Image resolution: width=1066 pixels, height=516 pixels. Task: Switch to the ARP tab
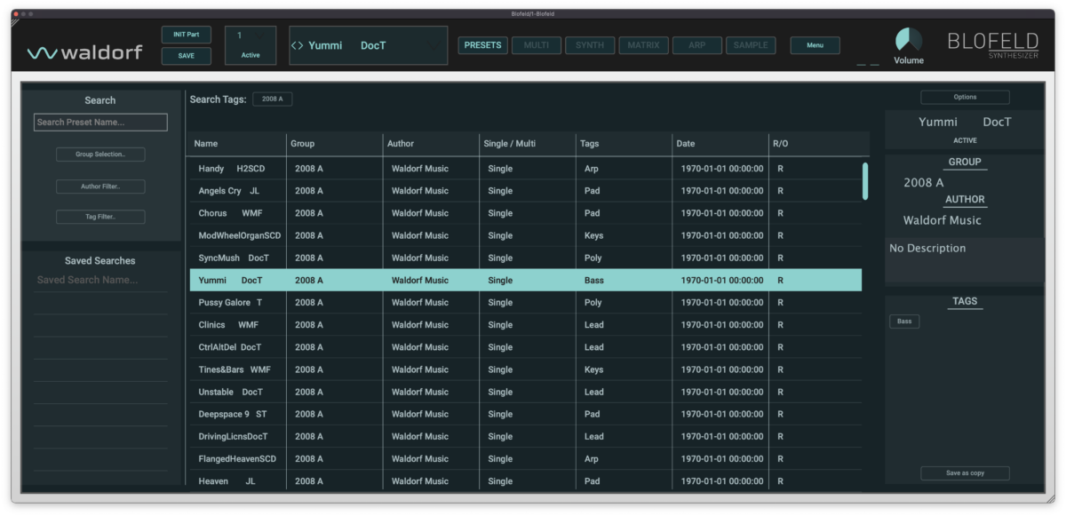pyautogui.click(x=697, y=44)
